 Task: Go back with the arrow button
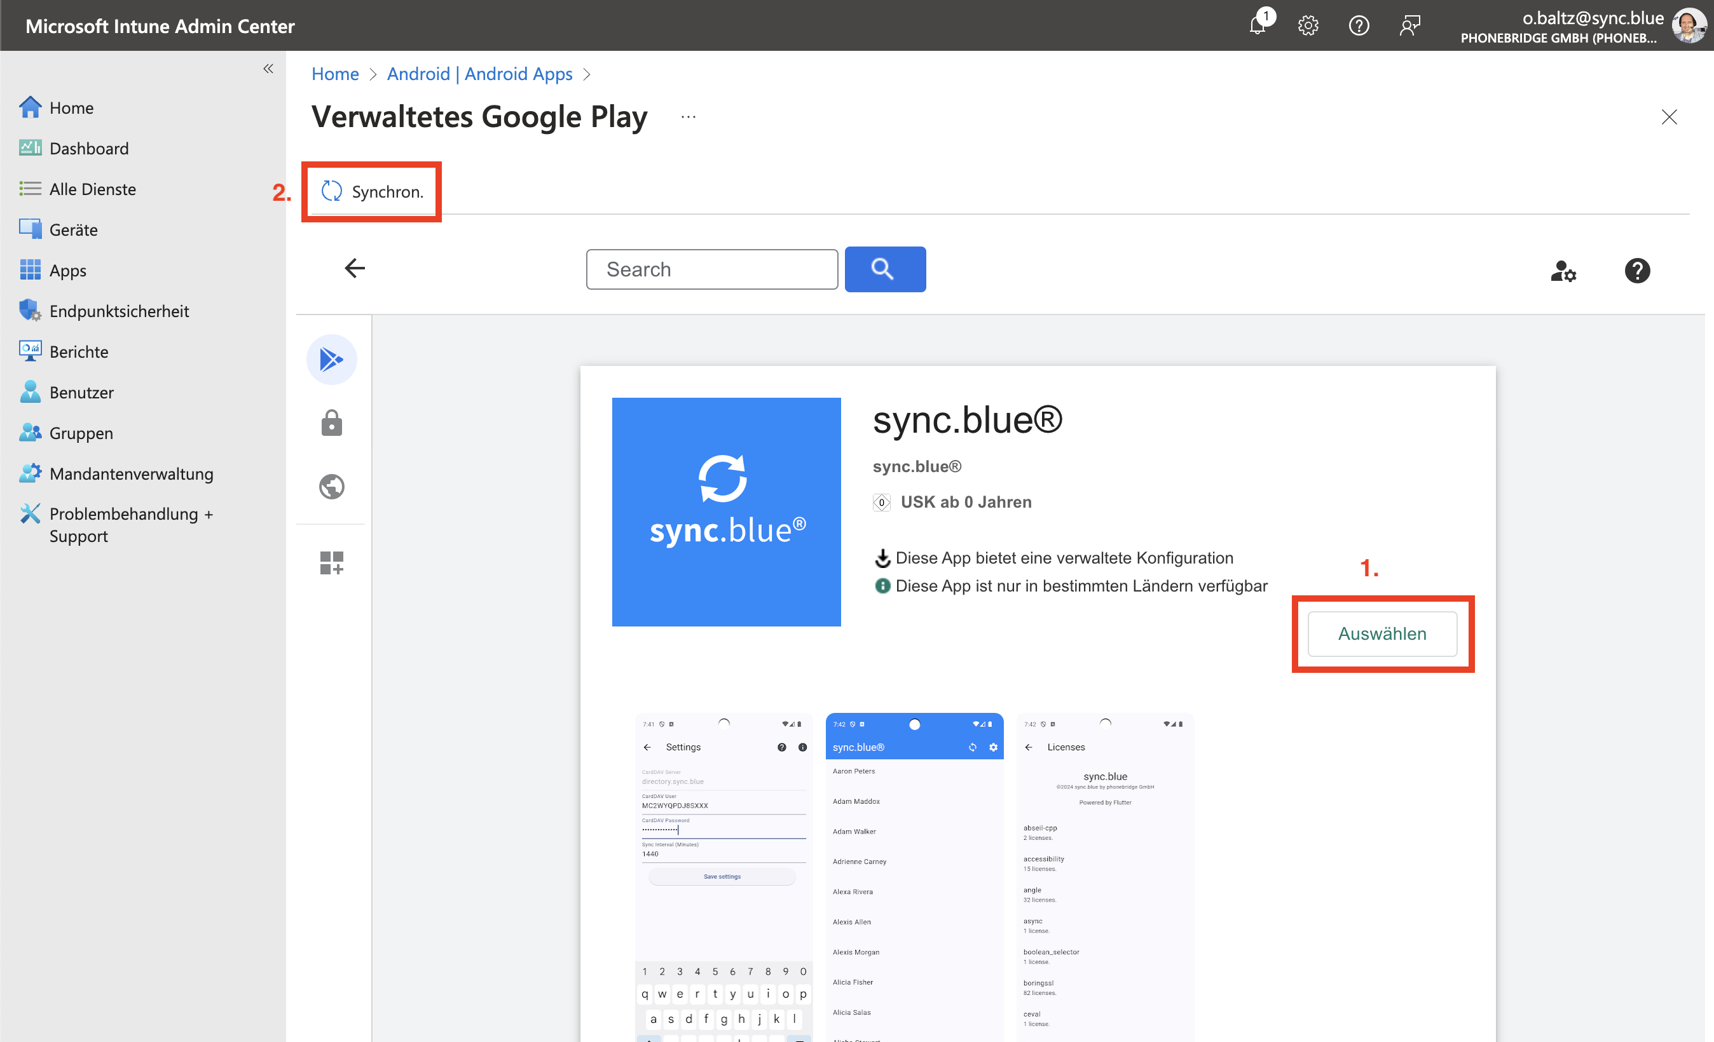[x=355, y=268]
